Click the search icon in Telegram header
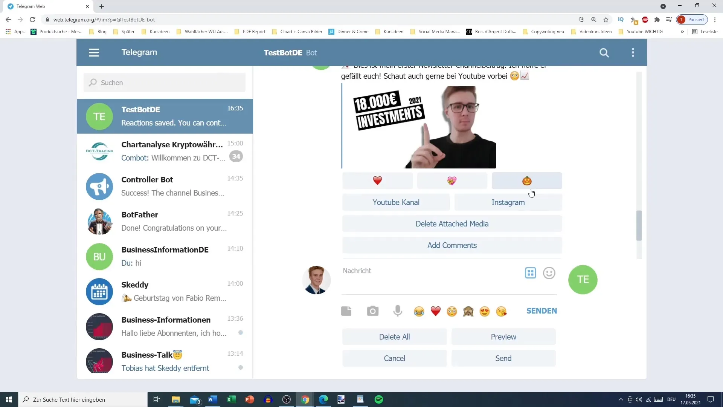723x407 pixels. 605,52
